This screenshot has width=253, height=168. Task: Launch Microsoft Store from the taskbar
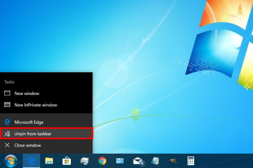tap(67, 161)
